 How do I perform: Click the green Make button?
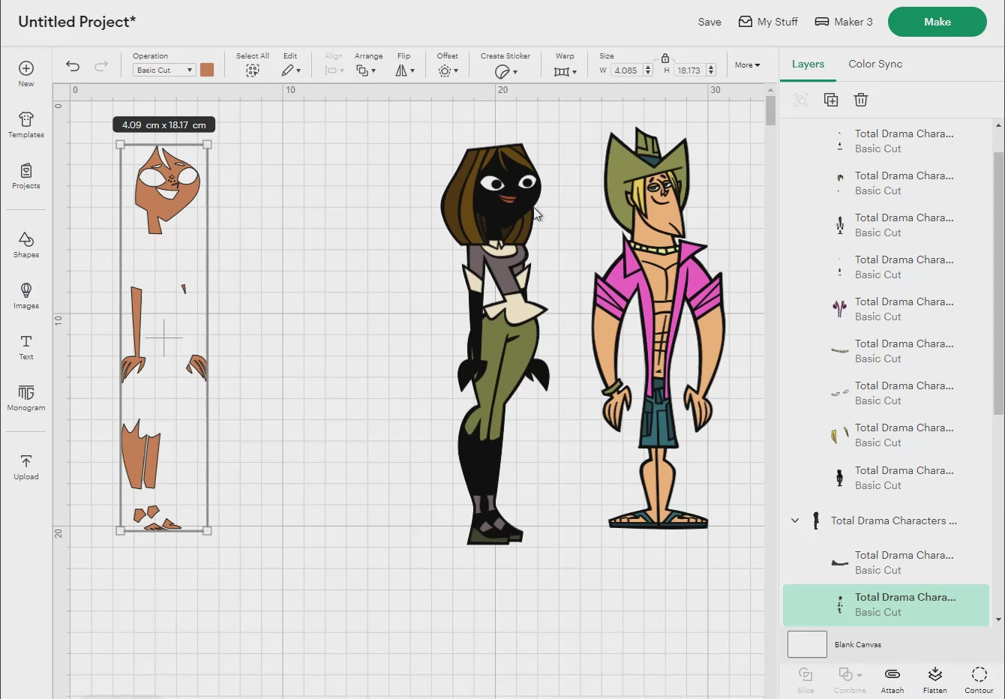point(937,22)
